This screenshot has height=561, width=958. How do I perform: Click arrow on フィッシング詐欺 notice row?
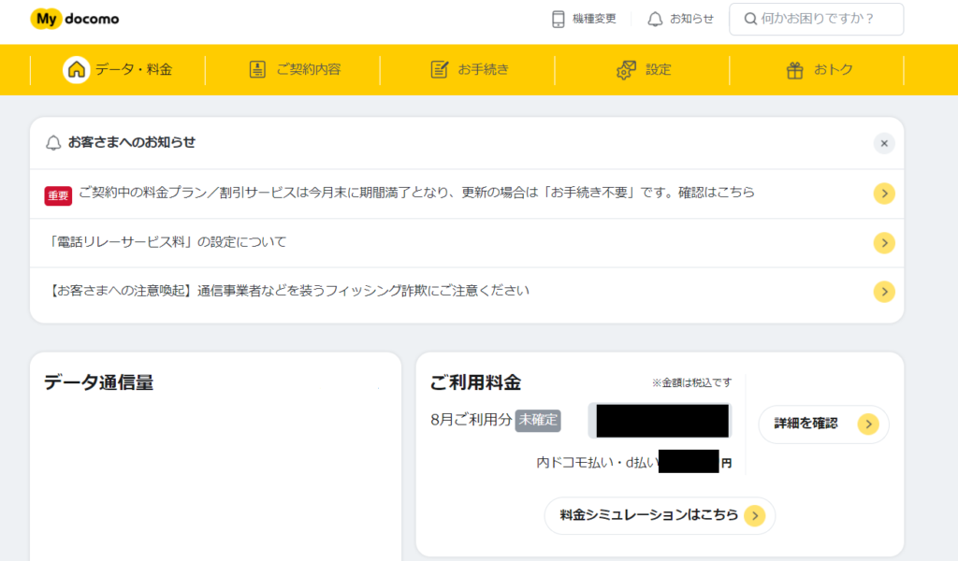click(884, 292)
